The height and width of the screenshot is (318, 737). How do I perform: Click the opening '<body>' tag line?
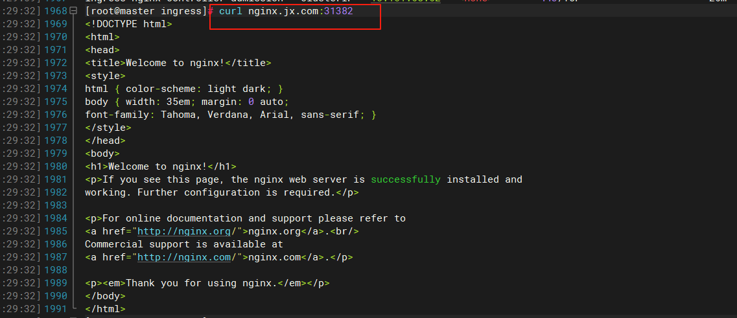[x=102, y=153]
